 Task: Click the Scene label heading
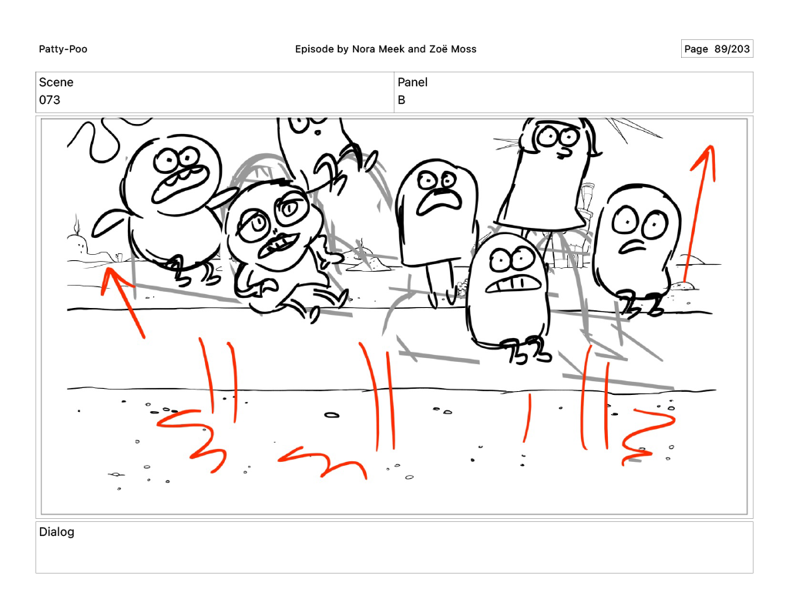pyautogui.click(x=56, y=82)
